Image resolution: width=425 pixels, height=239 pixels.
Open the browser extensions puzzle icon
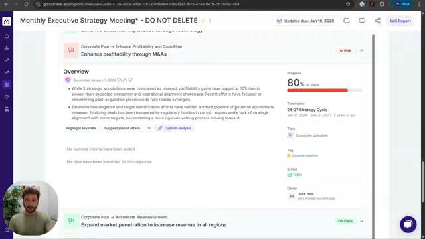(x=382, y=4)
